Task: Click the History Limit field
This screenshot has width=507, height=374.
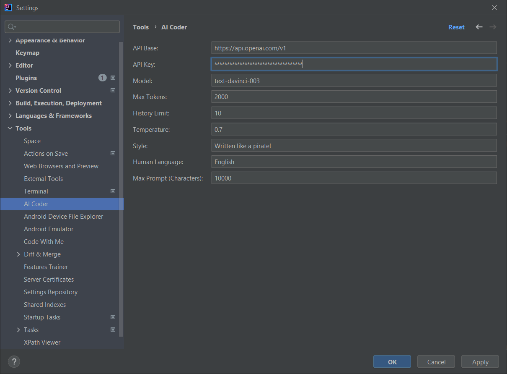Action: (354, 113)
